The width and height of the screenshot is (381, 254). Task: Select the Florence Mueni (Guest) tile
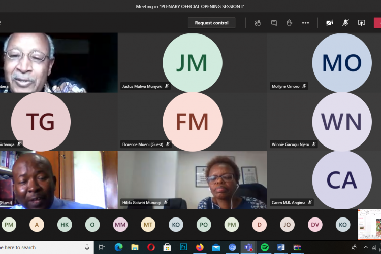coord(192,122)
